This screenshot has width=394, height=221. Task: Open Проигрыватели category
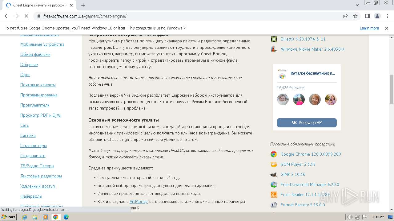click(35, 105)
